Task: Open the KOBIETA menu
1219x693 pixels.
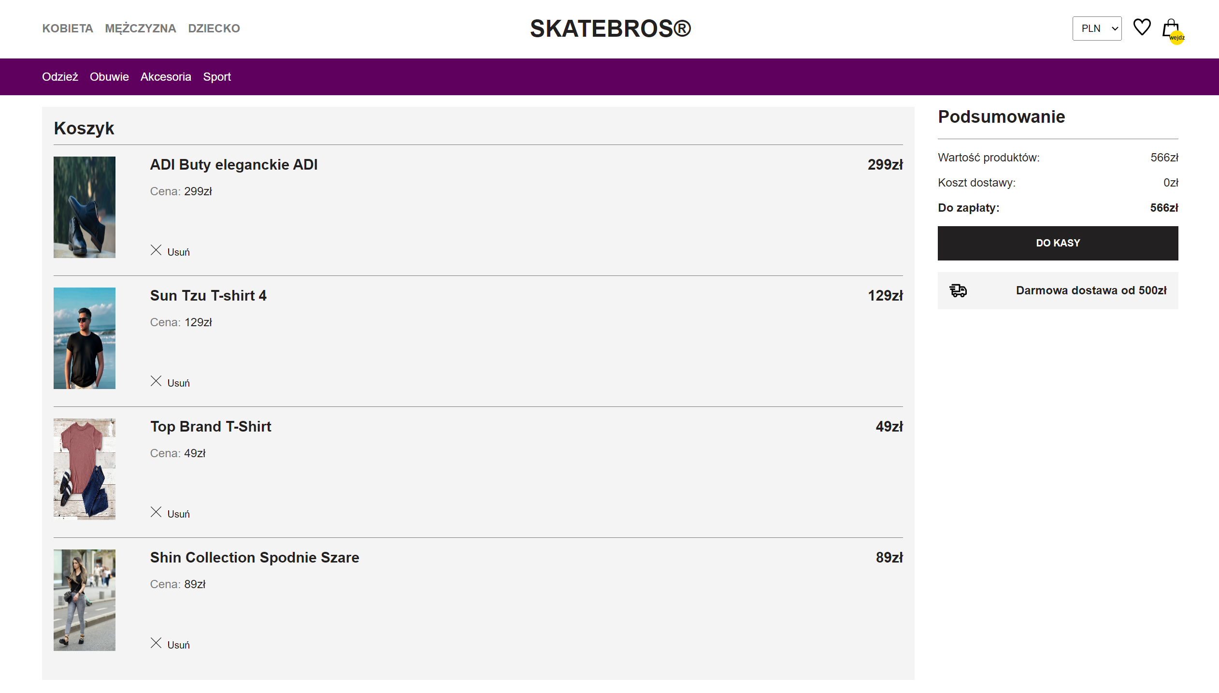Action: 68,29
